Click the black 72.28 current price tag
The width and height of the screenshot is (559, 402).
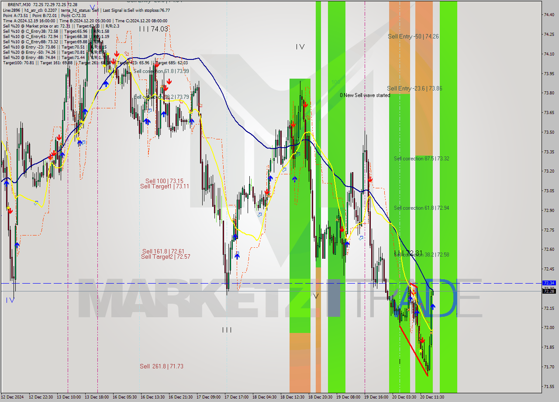click(549, 291)
